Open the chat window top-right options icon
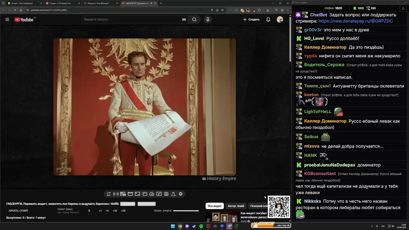Screen dimensions: 409x230 403,8
